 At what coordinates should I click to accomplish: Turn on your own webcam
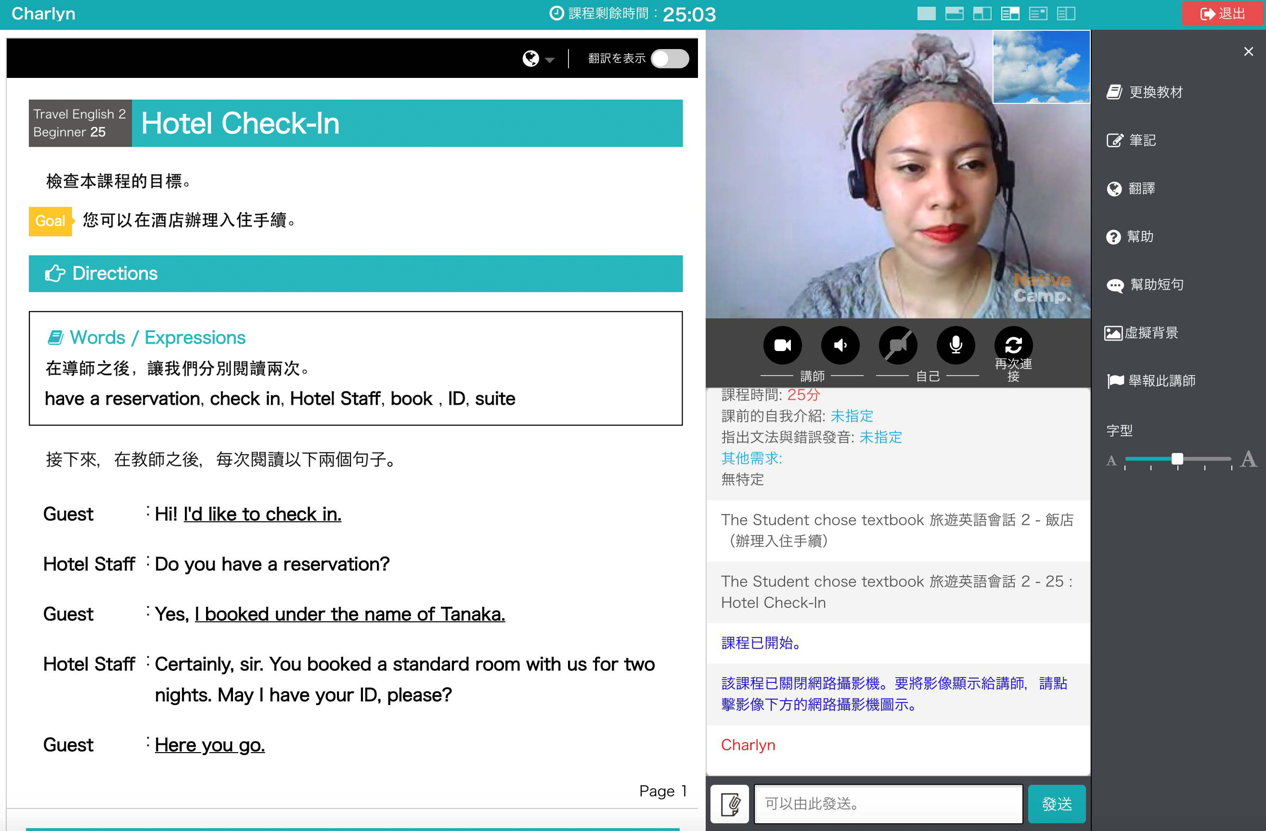[898, 345]
